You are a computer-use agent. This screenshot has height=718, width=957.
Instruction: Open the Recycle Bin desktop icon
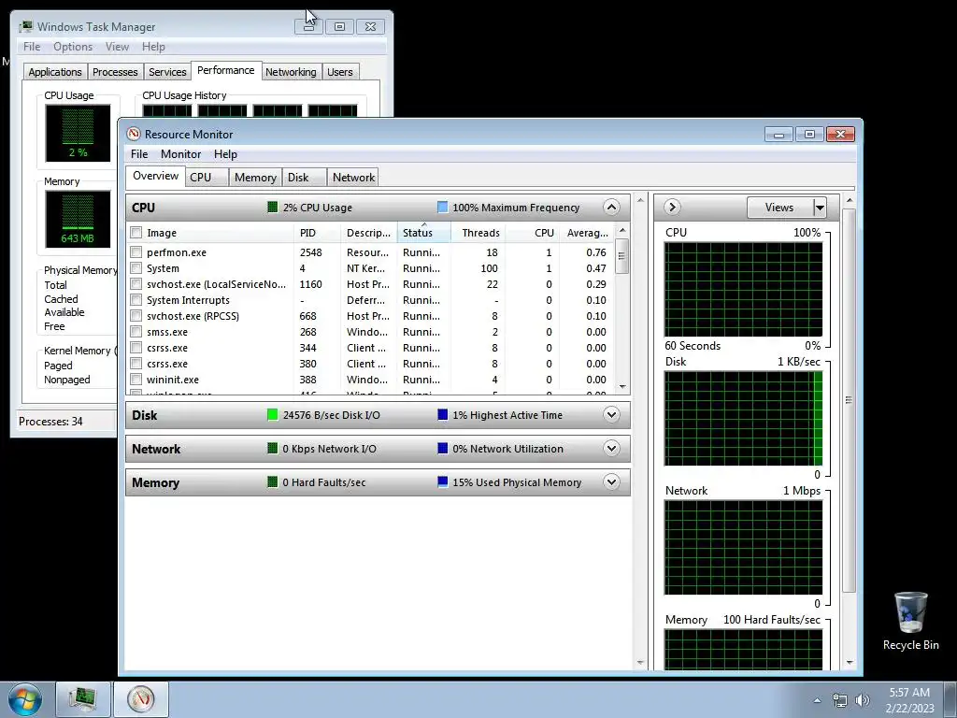click(x=910, y=621)
